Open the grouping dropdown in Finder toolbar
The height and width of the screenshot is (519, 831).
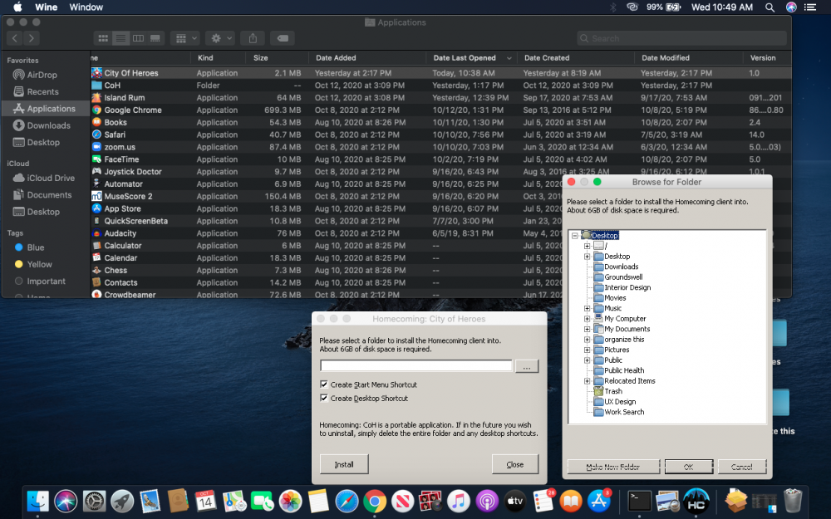(184, 37)
